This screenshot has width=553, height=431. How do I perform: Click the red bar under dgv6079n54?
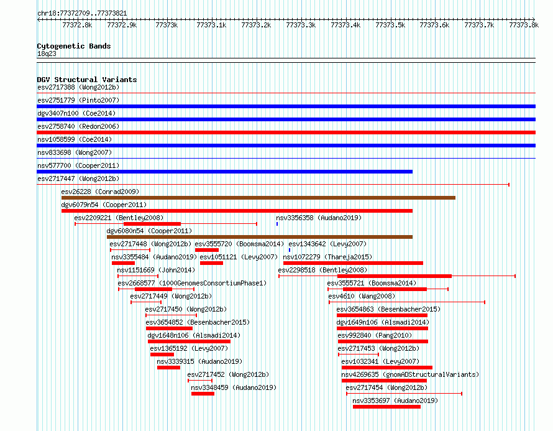click(x=237, y=211)
